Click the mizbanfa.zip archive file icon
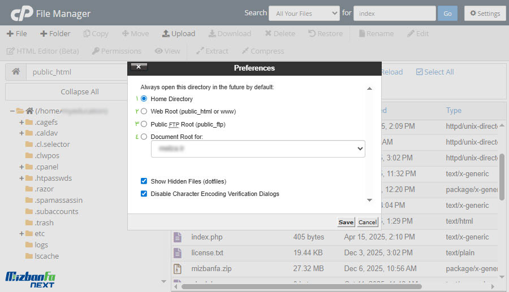Viewport: 509px width, 292px height. (x=178, y=268)
